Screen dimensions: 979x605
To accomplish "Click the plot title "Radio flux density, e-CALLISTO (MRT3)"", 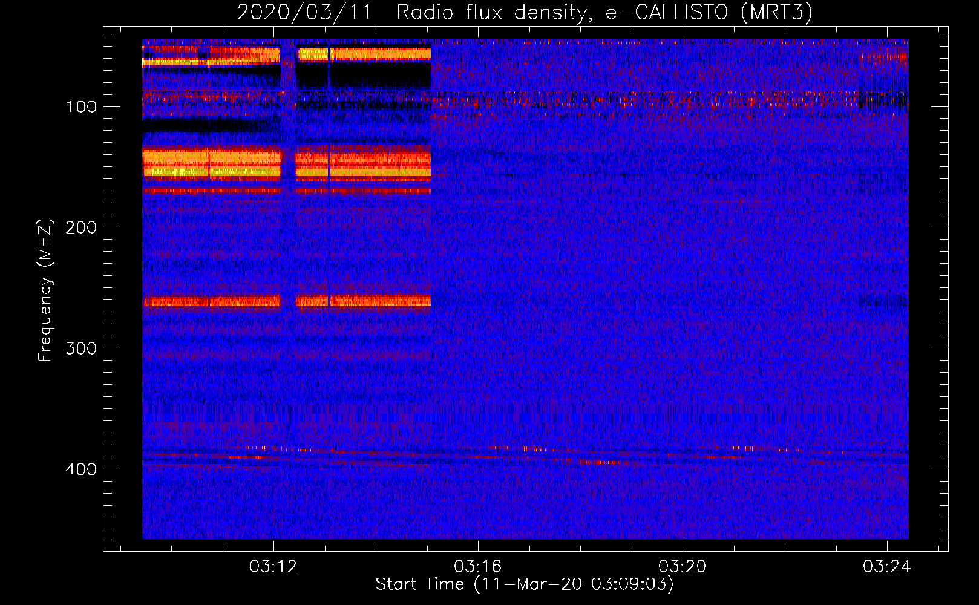I will point(604,13).
